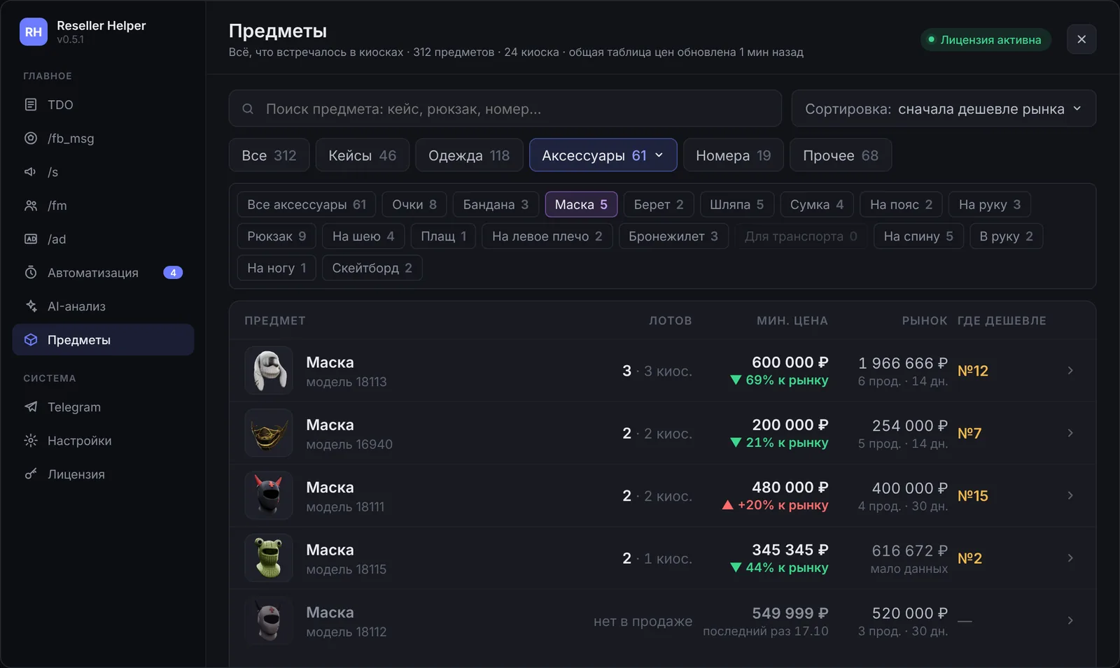Open details chevron for Маска модель 18113
This screenshot has height=668, width=1120.
tap(1070, 371)
